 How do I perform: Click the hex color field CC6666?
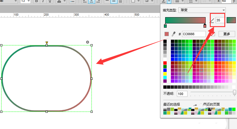tap(194, 34)
